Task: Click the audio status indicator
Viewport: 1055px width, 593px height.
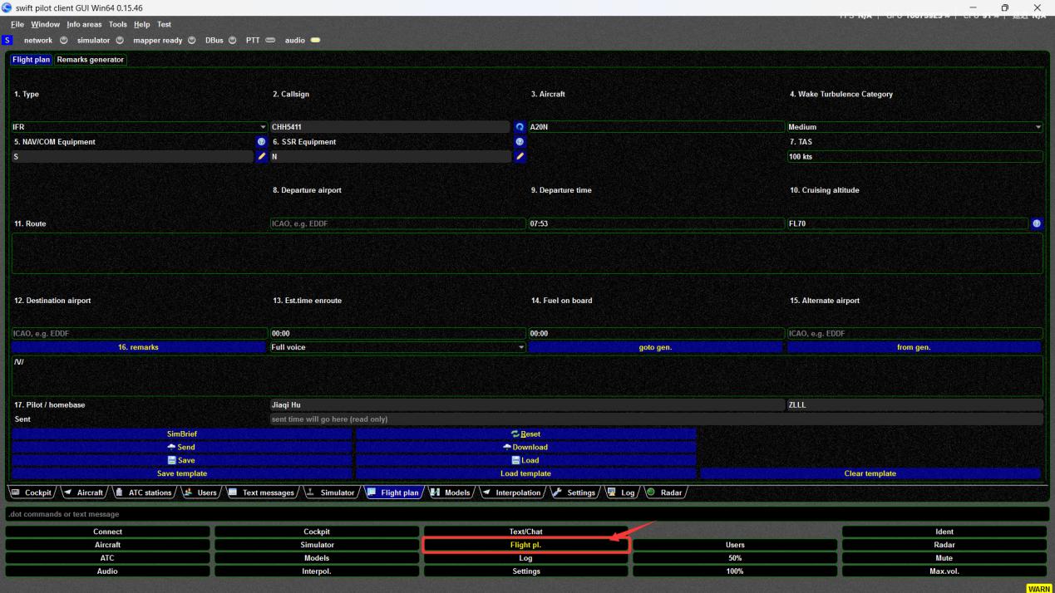Action: tap(315, 40)
